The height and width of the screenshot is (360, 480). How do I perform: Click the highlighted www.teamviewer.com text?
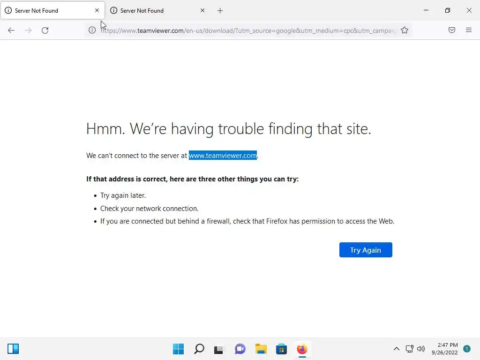tap(223, 156)
